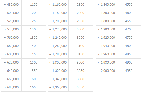
Task: Click the ~ 500,000 table cell
Action: (x=11, y=13)
